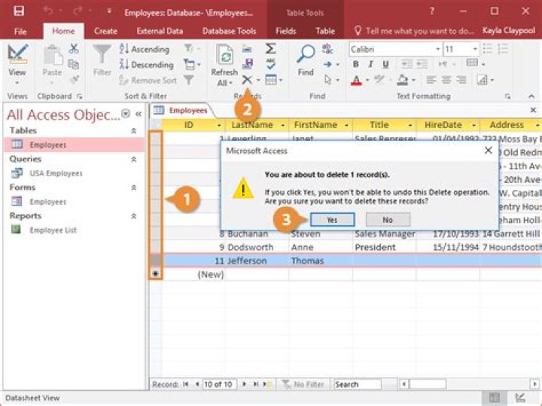Click the Filter funnel icon
The height and width of the screenshot is (406, 542).
coord(102,55)
